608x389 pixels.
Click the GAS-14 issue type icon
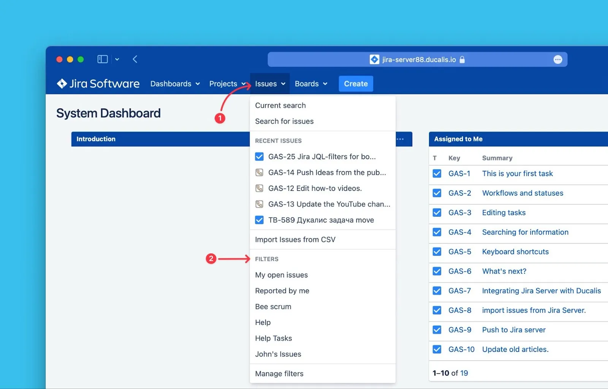[259, 173]
